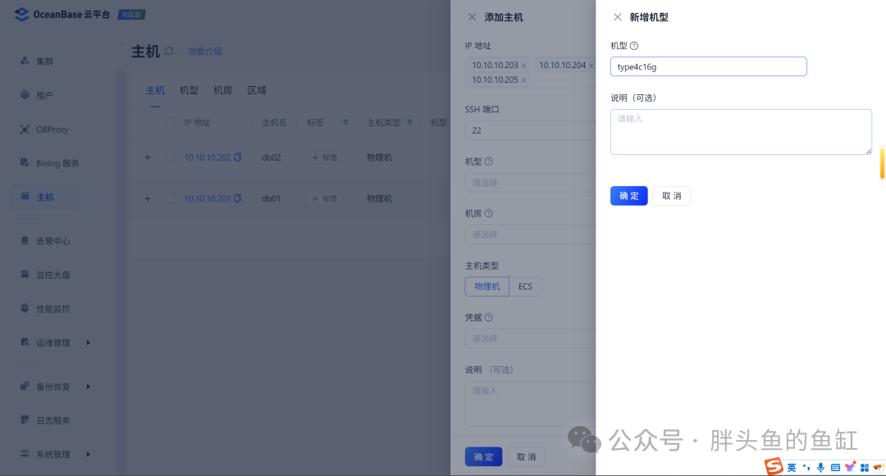Viewport: 886px width, 476px height.
Task: Check the row checkbox for 10.10.10.201
Action: (x=170, y=198)
